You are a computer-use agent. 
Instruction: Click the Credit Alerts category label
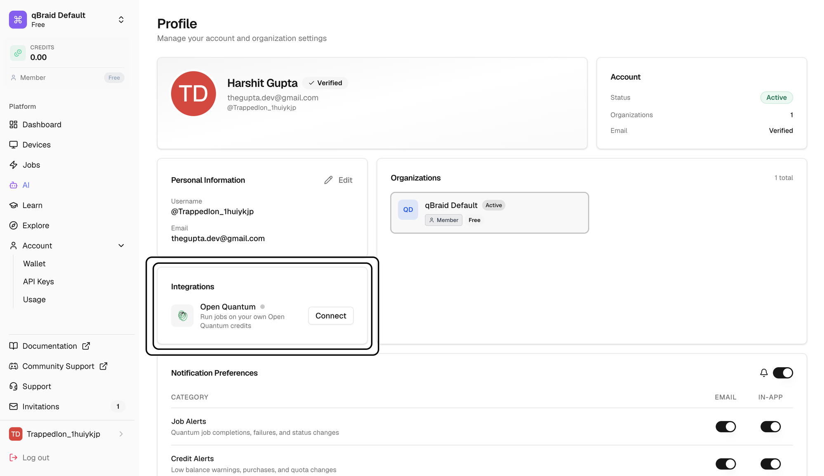point(192,459)
